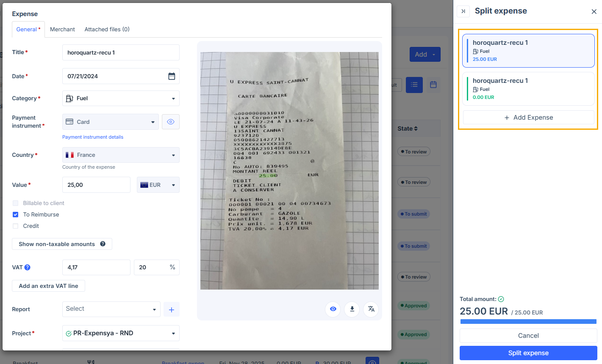This screenshot has height=364, width=602.
Task: Open the Payment instrument Card dropdown
Action: pos(111,122)
